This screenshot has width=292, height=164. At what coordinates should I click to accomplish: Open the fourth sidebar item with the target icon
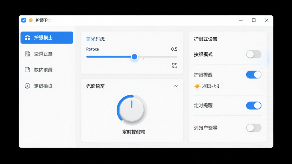pos(47,86)
